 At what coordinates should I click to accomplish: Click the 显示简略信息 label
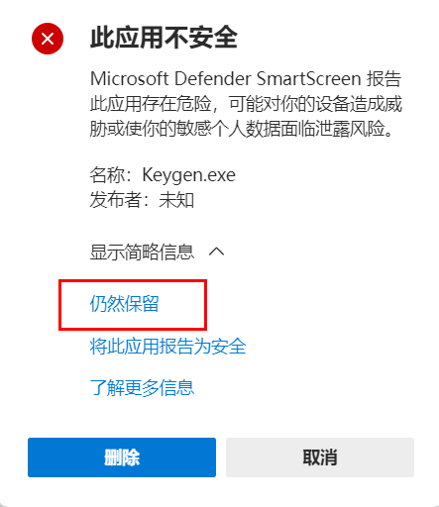tap(142, 252)
